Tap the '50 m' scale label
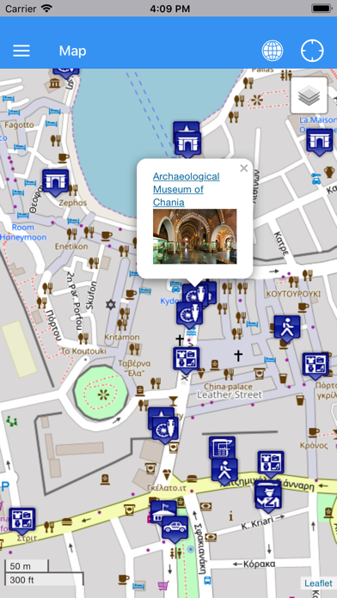 [21, 565]
